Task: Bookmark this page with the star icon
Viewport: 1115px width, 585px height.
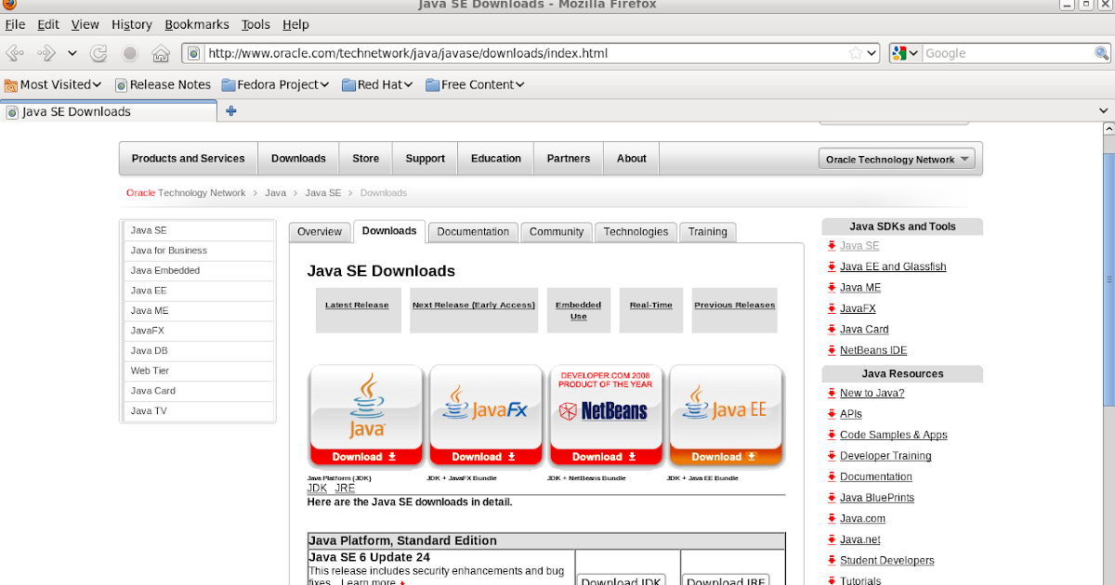Action: (x=855, y=53)
